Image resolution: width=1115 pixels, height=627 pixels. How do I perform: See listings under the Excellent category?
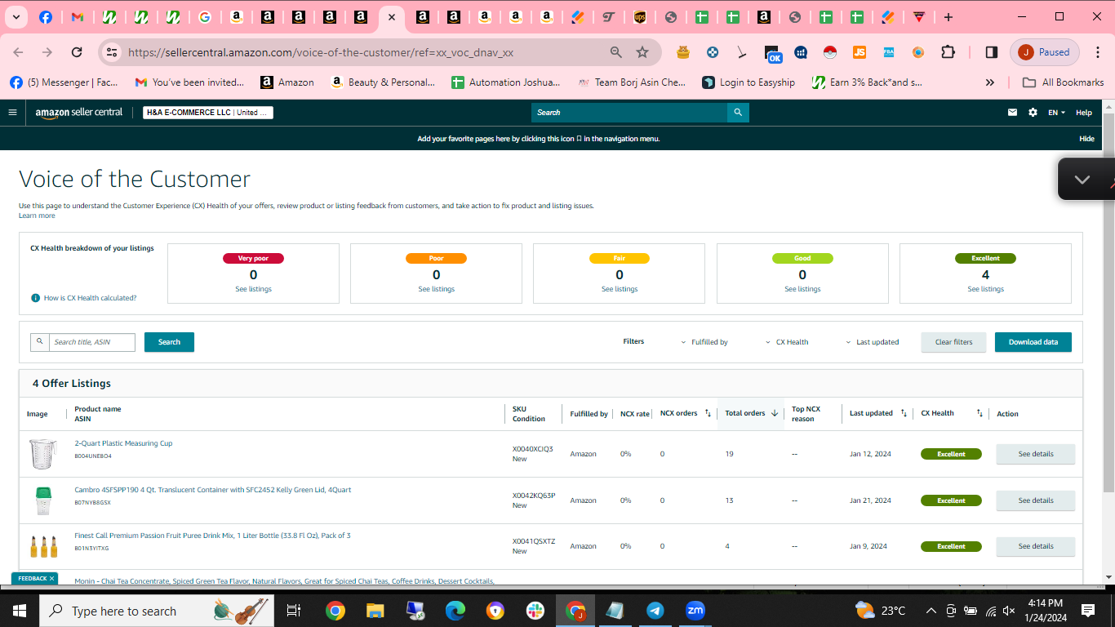tap(985, 290)
